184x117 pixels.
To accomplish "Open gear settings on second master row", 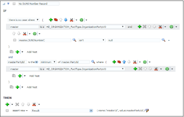I will click(x=167, y=69).
